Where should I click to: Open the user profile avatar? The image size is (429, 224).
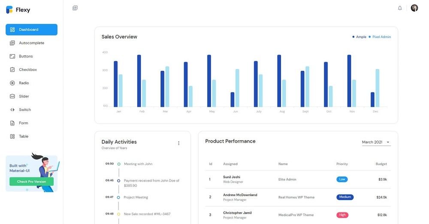(414, 8)
